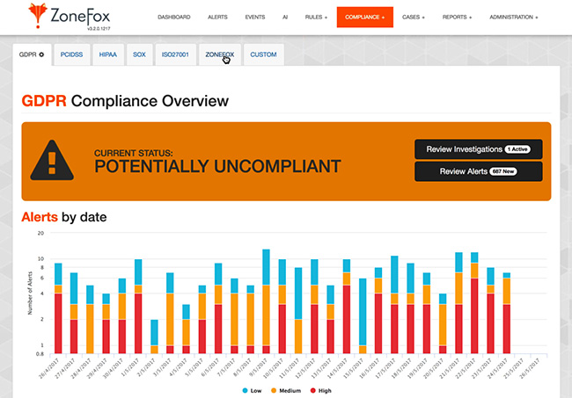The height and width of the screenshot is (398, 572).
Task: Open the Compliance dropdown menu
Action: pos(364,17)
